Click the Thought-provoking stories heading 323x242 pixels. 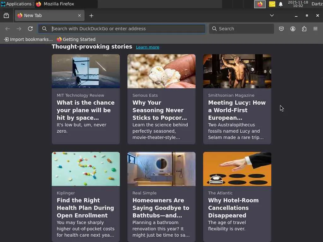[x=92, y=47]
